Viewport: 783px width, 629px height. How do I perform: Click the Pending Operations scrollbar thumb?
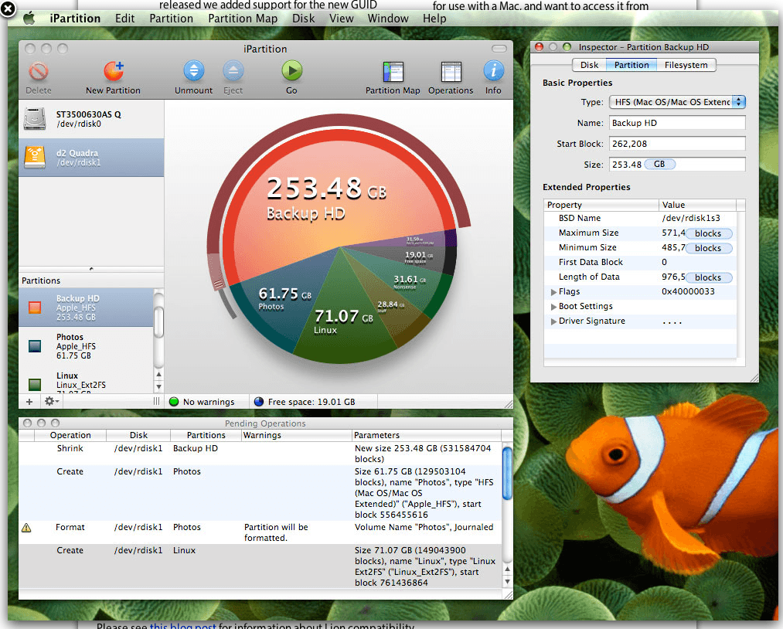pos(507,473)
